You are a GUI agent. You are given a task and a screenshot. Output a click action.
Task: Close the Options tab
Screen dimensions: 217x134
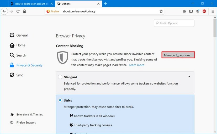(x=98, y=4)
